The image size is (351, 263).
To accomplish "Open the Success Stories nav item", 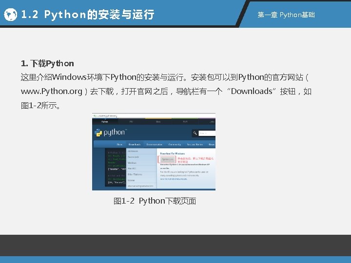I will 195,145.
